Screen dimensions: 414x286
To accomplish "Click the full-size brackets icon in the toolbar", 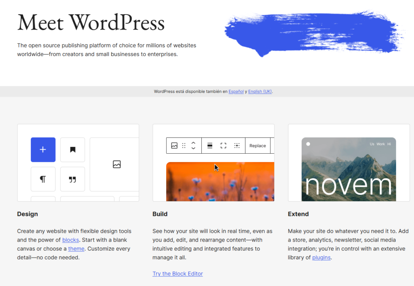I will tap(223, 146).
